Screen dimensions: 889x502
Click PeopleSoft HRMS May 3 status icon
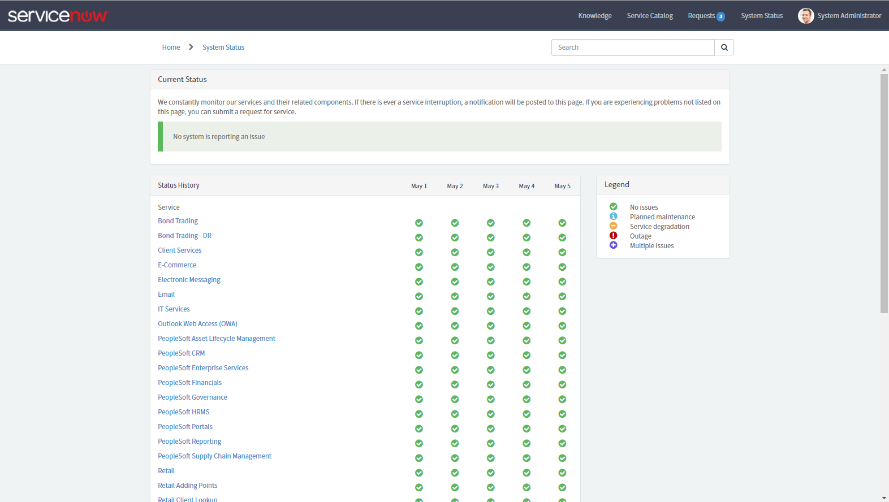(491, 414)
